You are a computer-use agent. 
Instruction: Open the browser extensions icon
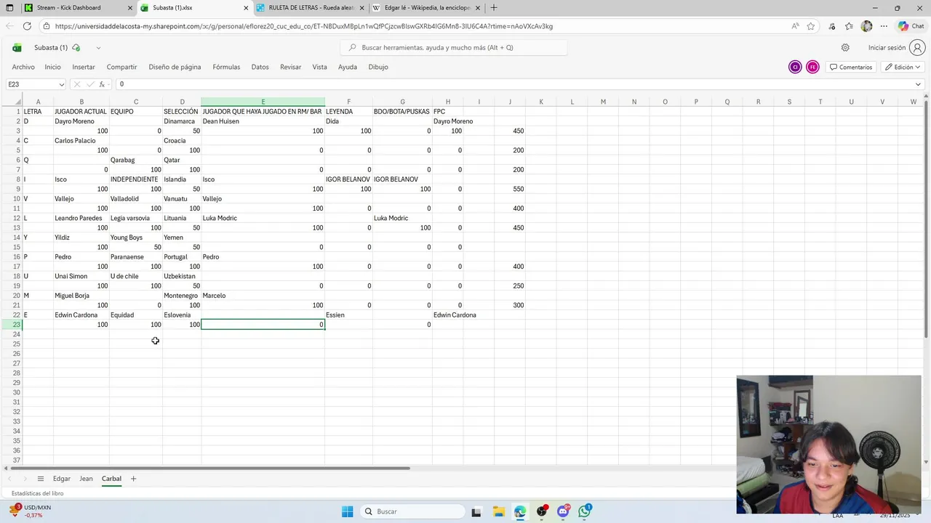tap(832, 26)
